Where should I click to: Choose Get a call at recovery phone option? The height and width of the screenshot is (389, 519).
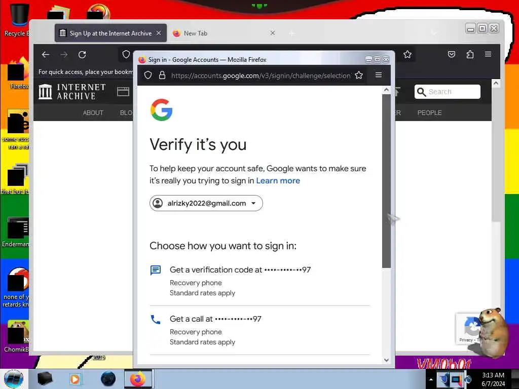click(259, 330)
